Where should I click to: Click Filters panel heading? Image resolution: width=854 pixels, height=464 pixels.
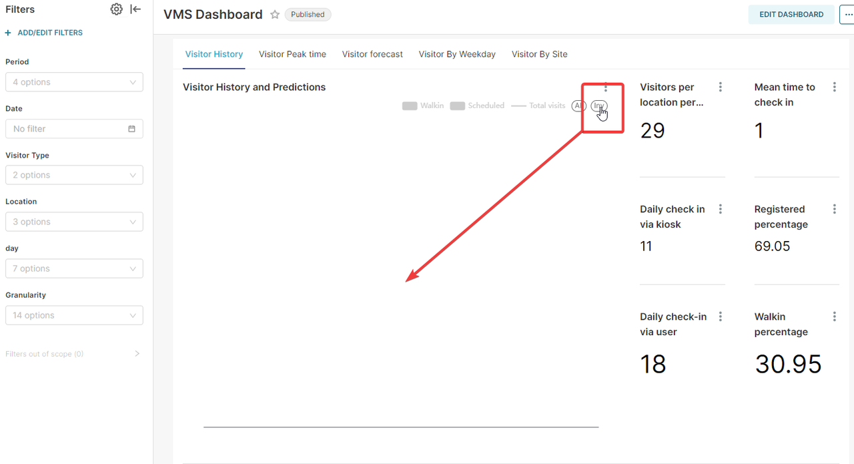click(x=20, y=9)
